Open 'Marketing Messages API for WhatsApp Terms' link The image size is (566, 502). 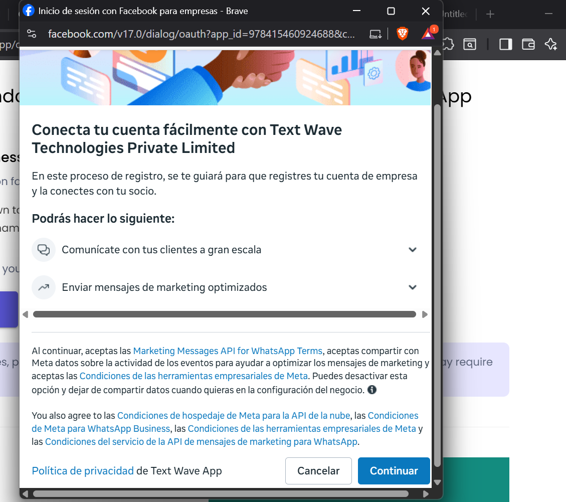click(x=228, y=351)
